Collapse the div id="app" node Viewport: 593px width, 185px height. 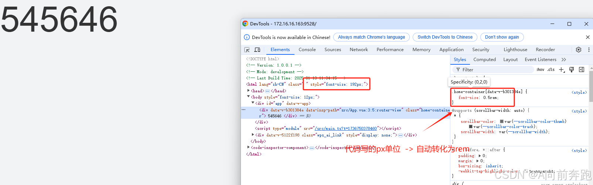click(253, 103)
